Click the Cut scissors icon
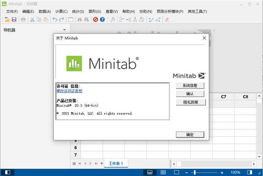 (x=32, y=20)
